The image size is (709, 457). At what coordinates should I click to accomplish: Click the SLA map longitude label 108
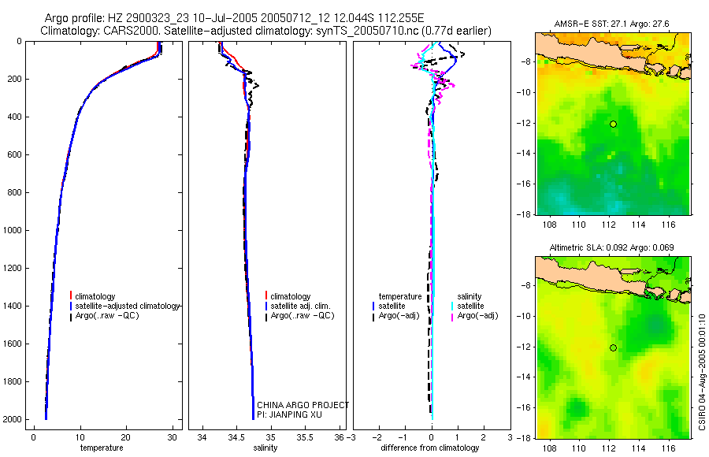549,448
